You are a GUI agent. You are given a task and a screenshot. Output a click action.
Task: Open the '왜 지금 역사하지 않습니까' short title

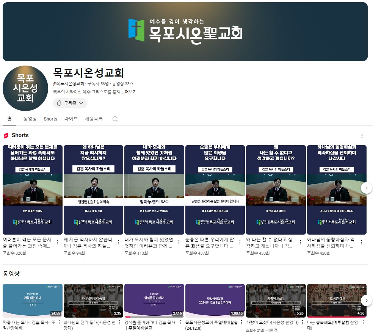point(88,243)
